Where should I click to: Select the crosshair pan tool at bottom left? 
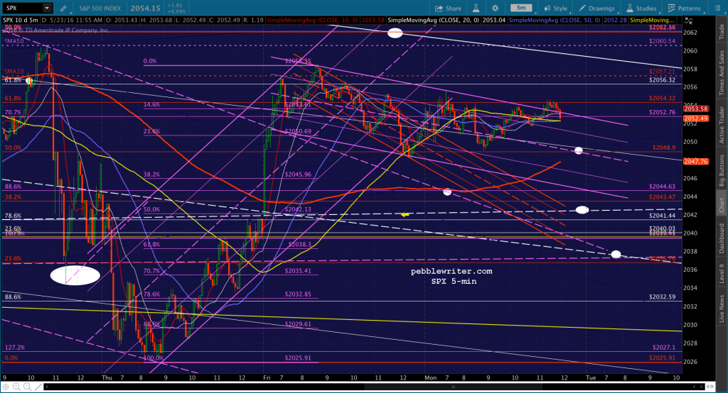coord(6,387)
